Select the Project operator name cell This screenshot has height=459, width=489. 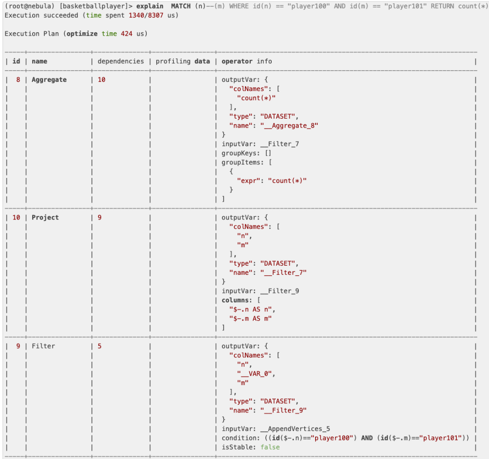click(45, 217)
